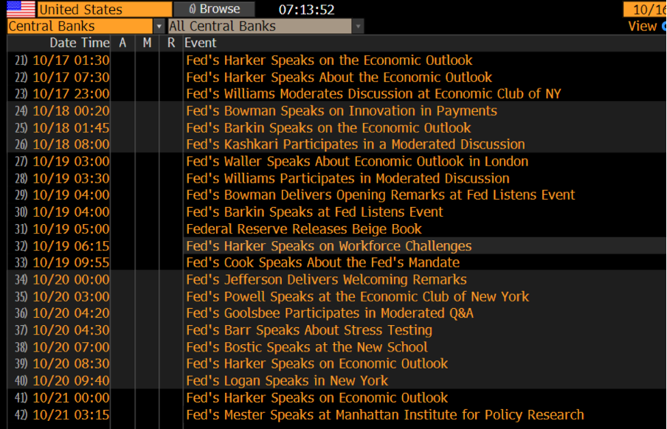Click the 10/16 date field
This screenshot has width=667, height=429.
tap(645, 9)
